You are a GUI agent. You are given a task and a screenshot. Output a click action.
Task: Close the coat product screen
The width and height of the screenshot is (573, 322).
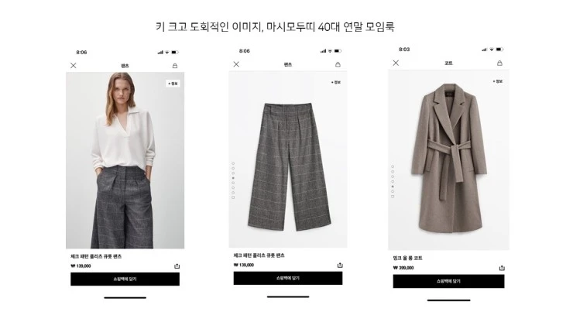tap(396, 63)
